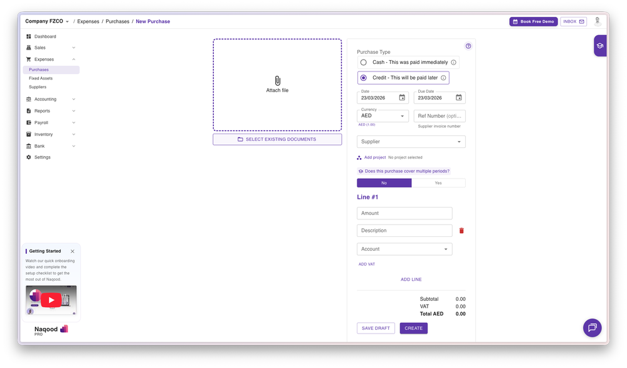627x368 pixels.
Task: Open the Currency dropdown showing AED
Action: click(382, 116)
